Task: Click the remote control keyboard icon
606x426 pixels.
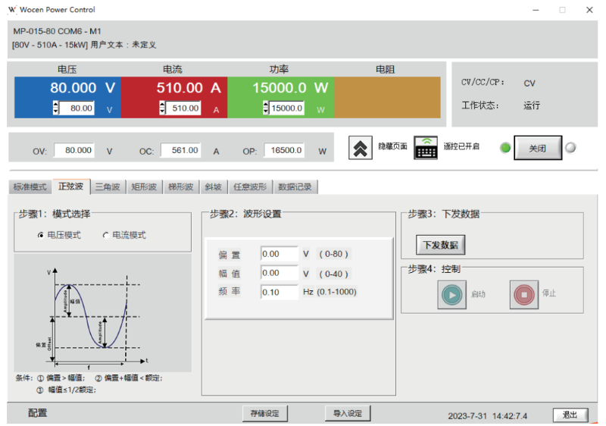Action: 426,147
